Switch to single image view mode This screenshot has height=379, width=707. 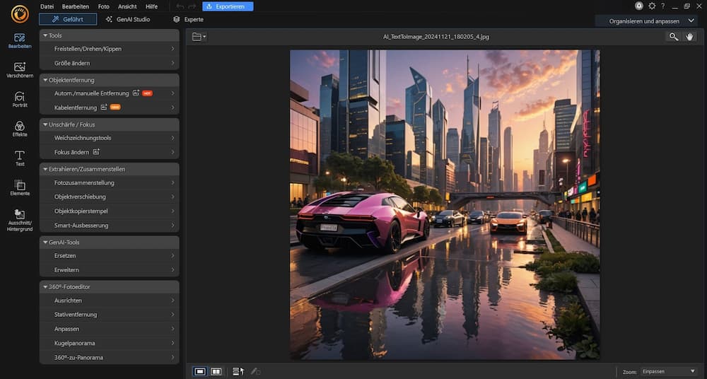click(200, 371)
